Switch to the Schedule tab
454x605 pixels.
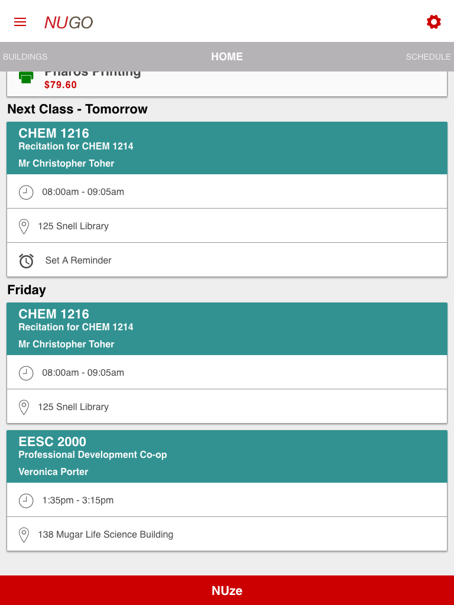tap(428, 57)
